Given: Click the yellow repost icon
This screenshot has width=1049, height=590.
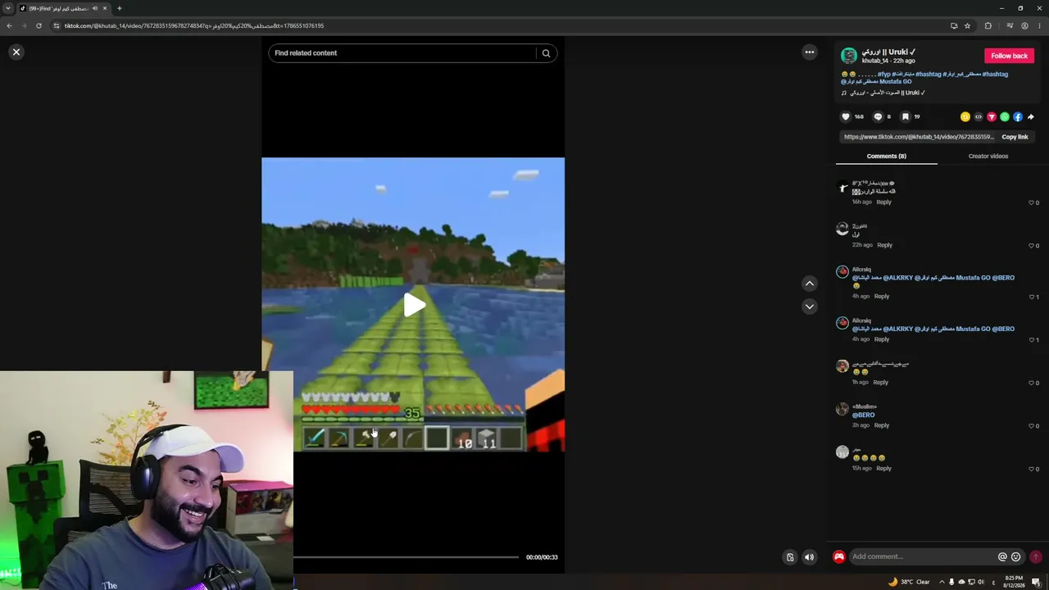Looking at the screenshot, I should point(965,116).
